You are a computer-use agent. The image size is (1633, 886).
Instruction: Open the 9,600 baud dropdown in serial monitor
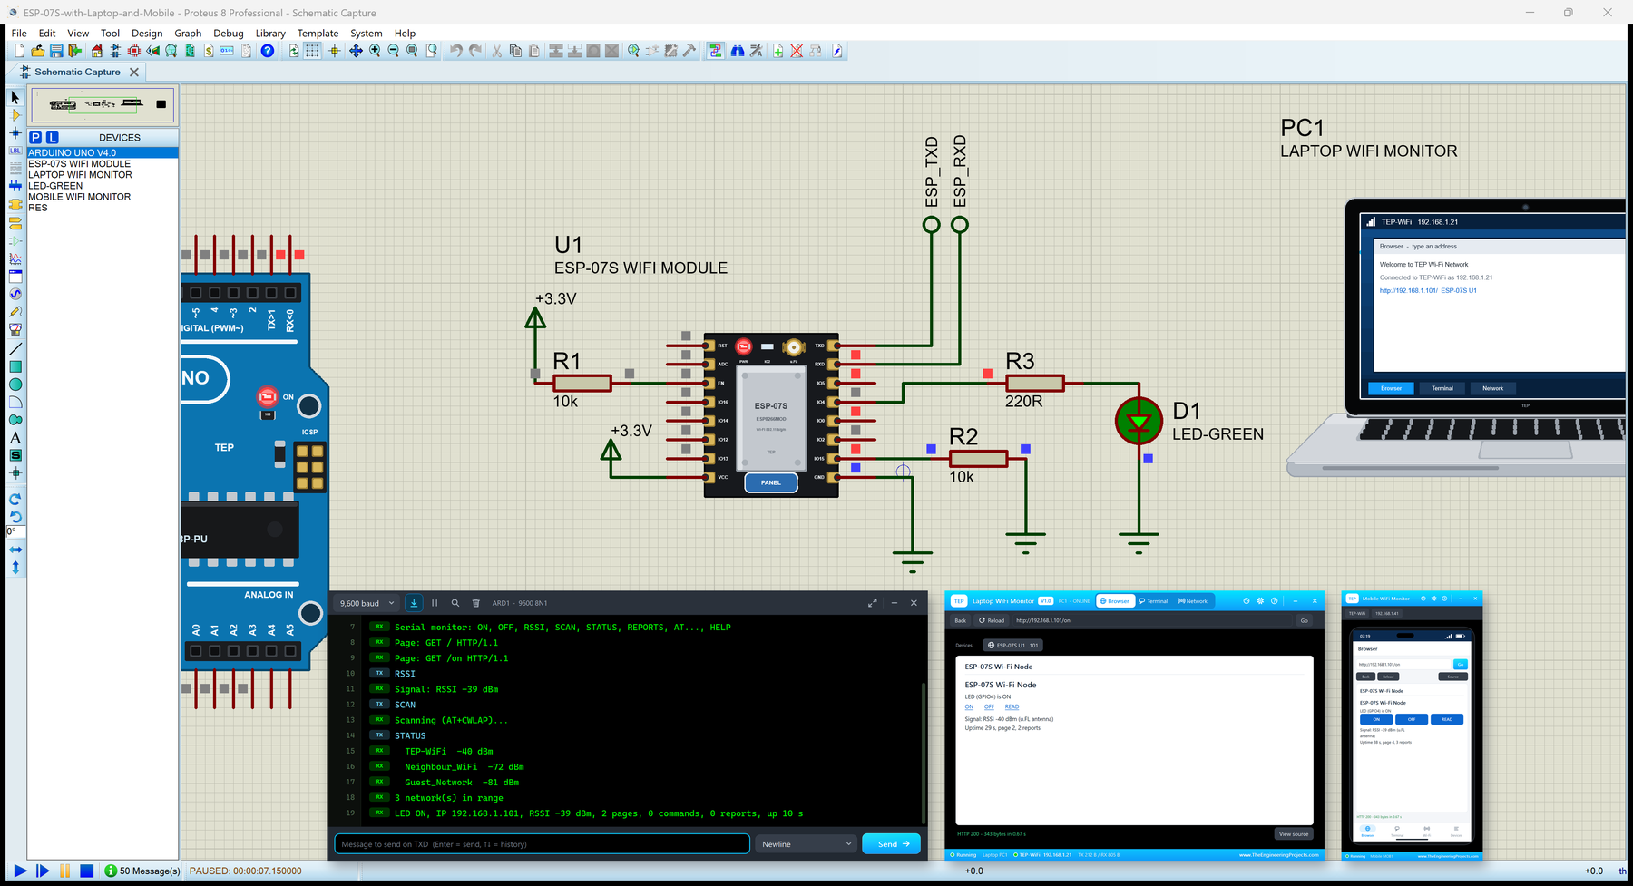coord(367,603)
